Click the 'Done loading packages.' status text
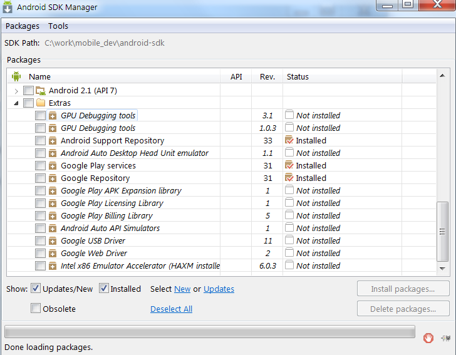Screen dimensions: 456x355 pos(49,347)
